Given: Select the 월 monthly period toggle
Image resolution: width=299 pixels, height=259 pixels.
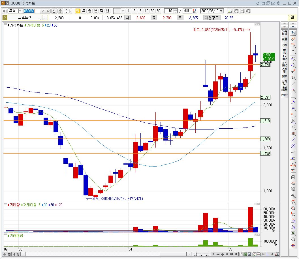Looking at the screenshot, I should (90, 11).
